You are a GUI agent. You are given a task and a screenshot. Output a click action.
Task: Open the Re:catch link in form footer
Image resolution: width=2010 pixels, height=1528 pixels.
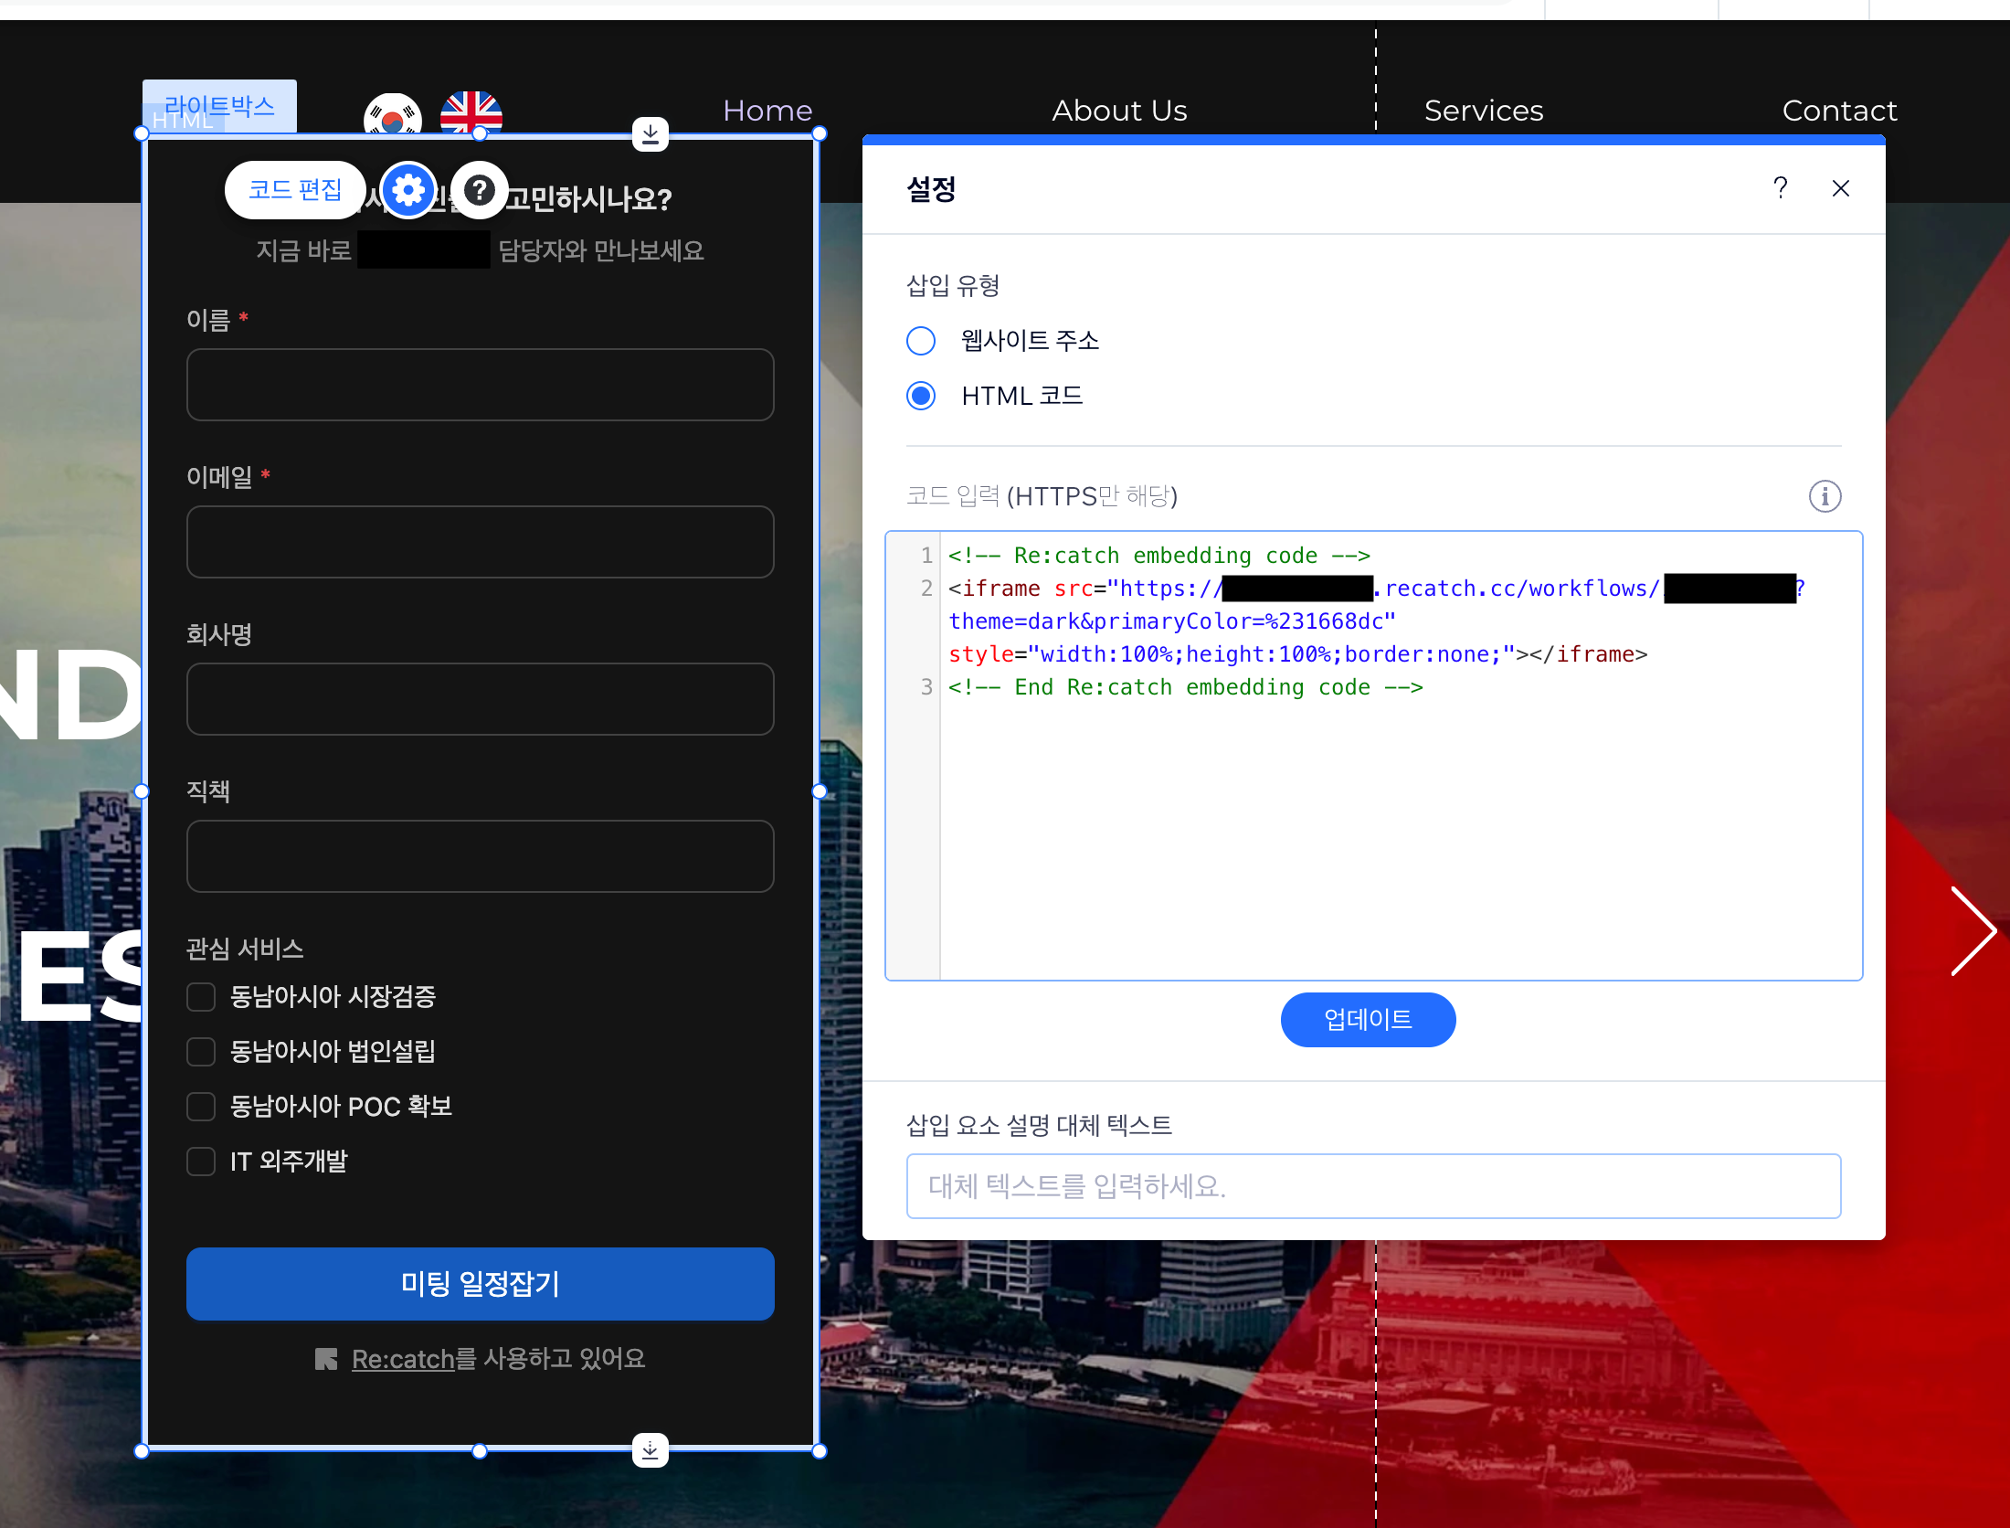point(403,1359)
